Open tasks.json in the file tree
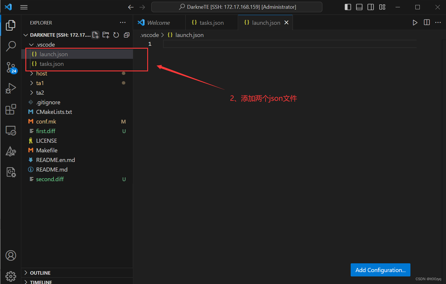This screenshot has width=446, height=284. coord(77,64)
